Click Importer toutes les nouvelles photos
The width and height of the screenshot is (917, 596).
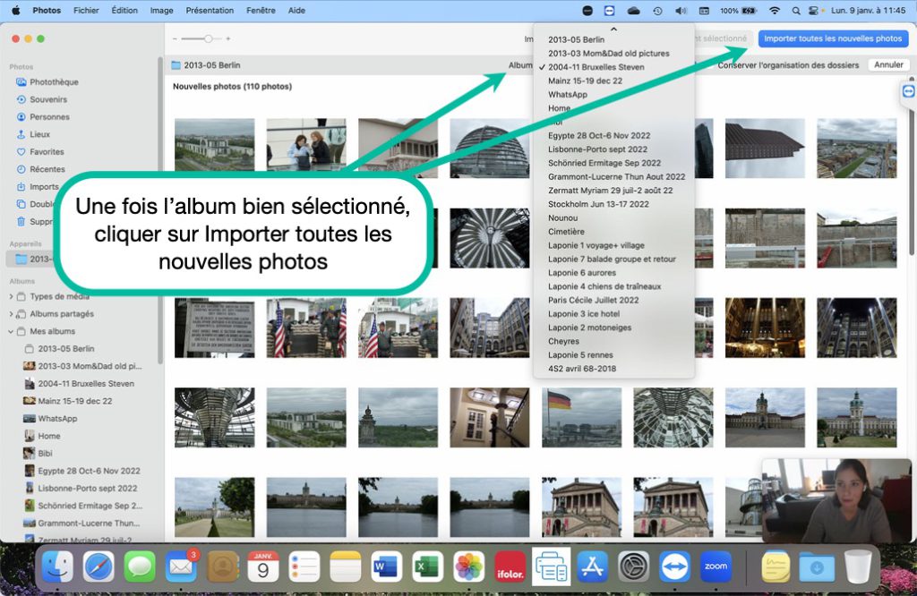[x=833, y=39]
